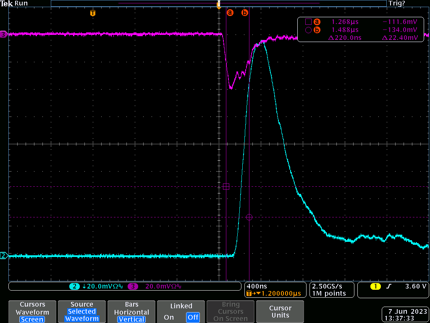
Task: Click the Trig? trigger status indicator
Action: pyautogui.click(x=397, y=3)
